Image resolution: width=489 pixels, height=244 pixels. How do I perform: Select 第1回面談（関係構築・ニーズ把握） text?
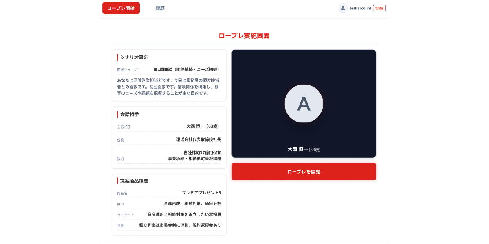coord(187,70)
